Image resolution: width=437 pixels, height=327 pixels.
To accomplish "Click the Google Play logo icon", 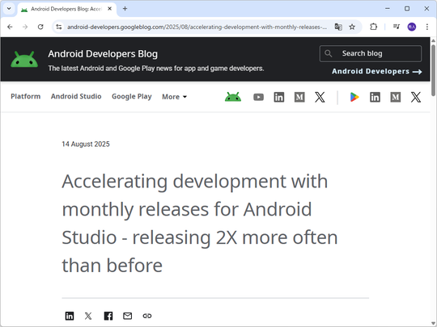I will click(x=354, y=97).
